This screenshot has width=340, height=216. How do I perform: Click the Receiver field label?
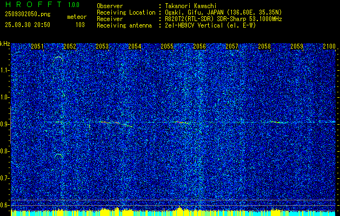click(x=110, y=19)
